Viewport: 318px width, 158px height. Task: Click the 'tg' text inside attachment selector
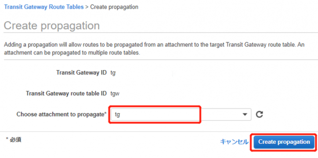coord(117,115)
